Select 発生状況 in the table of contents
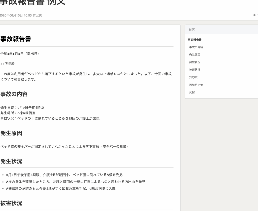258x211 pixels. coord(195,62)
